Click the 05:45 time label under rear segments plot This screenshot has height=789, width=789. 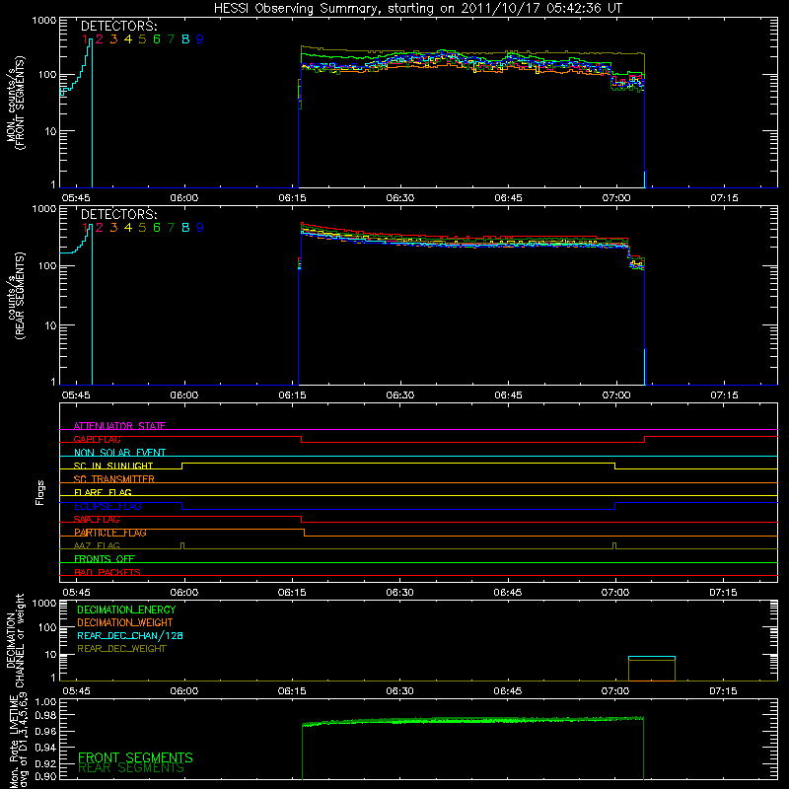pos(76,395)
